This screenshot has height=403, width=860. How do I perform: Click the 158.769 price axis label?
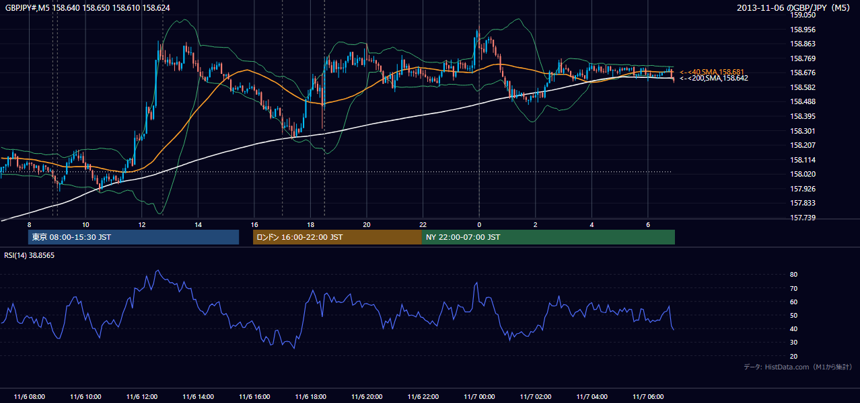(803, 58)
